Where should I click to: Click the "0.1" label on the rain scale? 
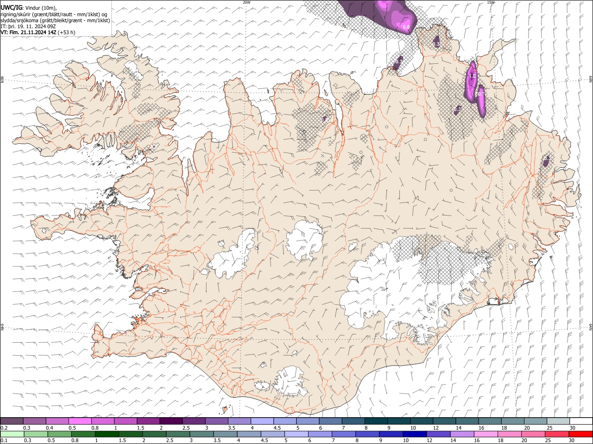pos(4,440)
